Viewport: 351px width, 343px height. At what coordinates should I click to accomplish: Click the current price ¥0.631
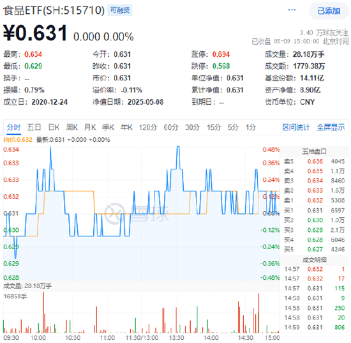pyautogui.click(x=35, y=33)
